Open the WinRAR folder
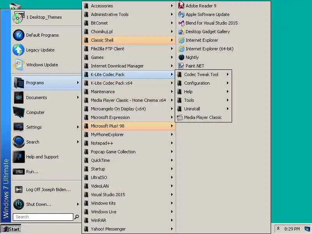This screenshot has width=312, height=234. coord(129,220)
